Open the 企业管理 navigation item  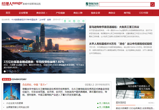tap(23, 13)
